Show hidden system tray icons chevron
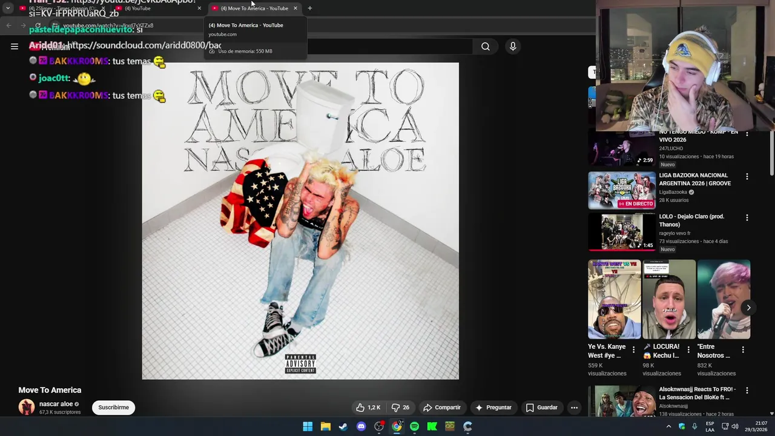Image resolution: width=775 pixels, height=436 pixels. pyautogui.click(x=668, y=426)
